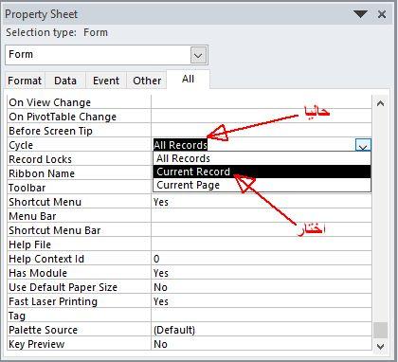
Task: Click the On PivotTable Change value field
Action: [262, 117]
